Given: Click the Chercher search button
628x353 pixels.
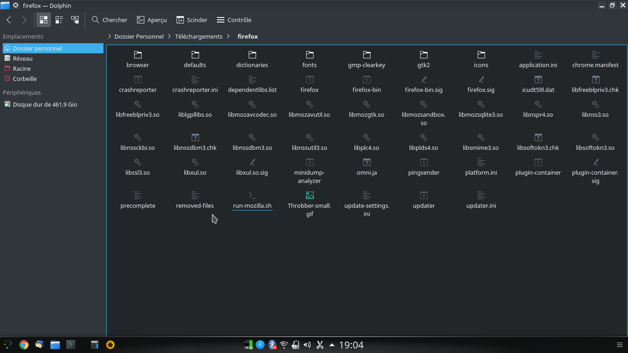Looking at the screenshot, I should point(109,20).
